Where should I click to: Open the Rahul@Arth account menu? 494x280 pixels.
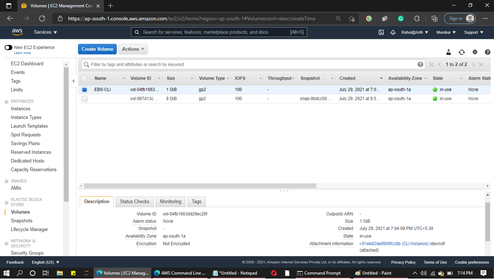click(414, 32)
